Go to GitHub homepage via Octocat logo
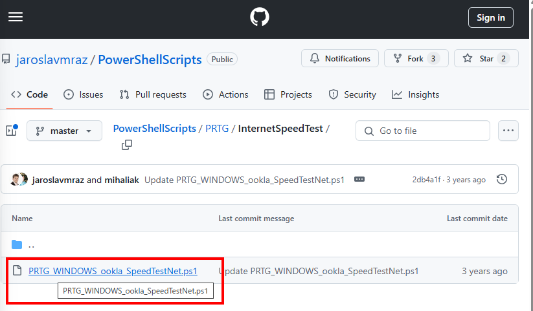Viewport: 533px width, 311px height. (260, 17)
